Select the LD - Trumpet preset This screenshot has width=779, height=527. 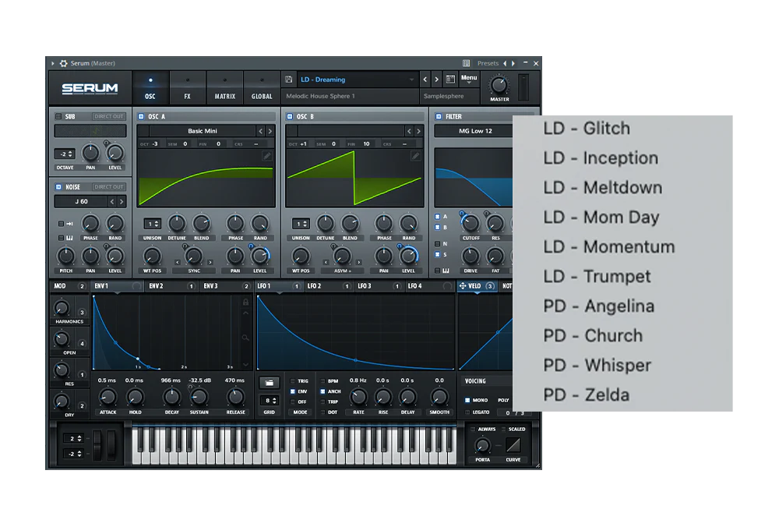(597, 277)
